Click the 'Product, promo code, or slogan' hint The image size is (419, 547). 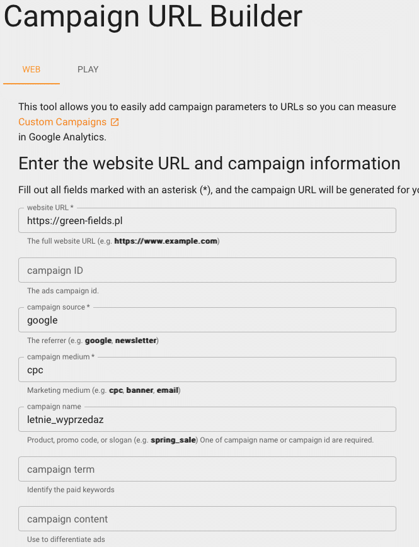200,440
